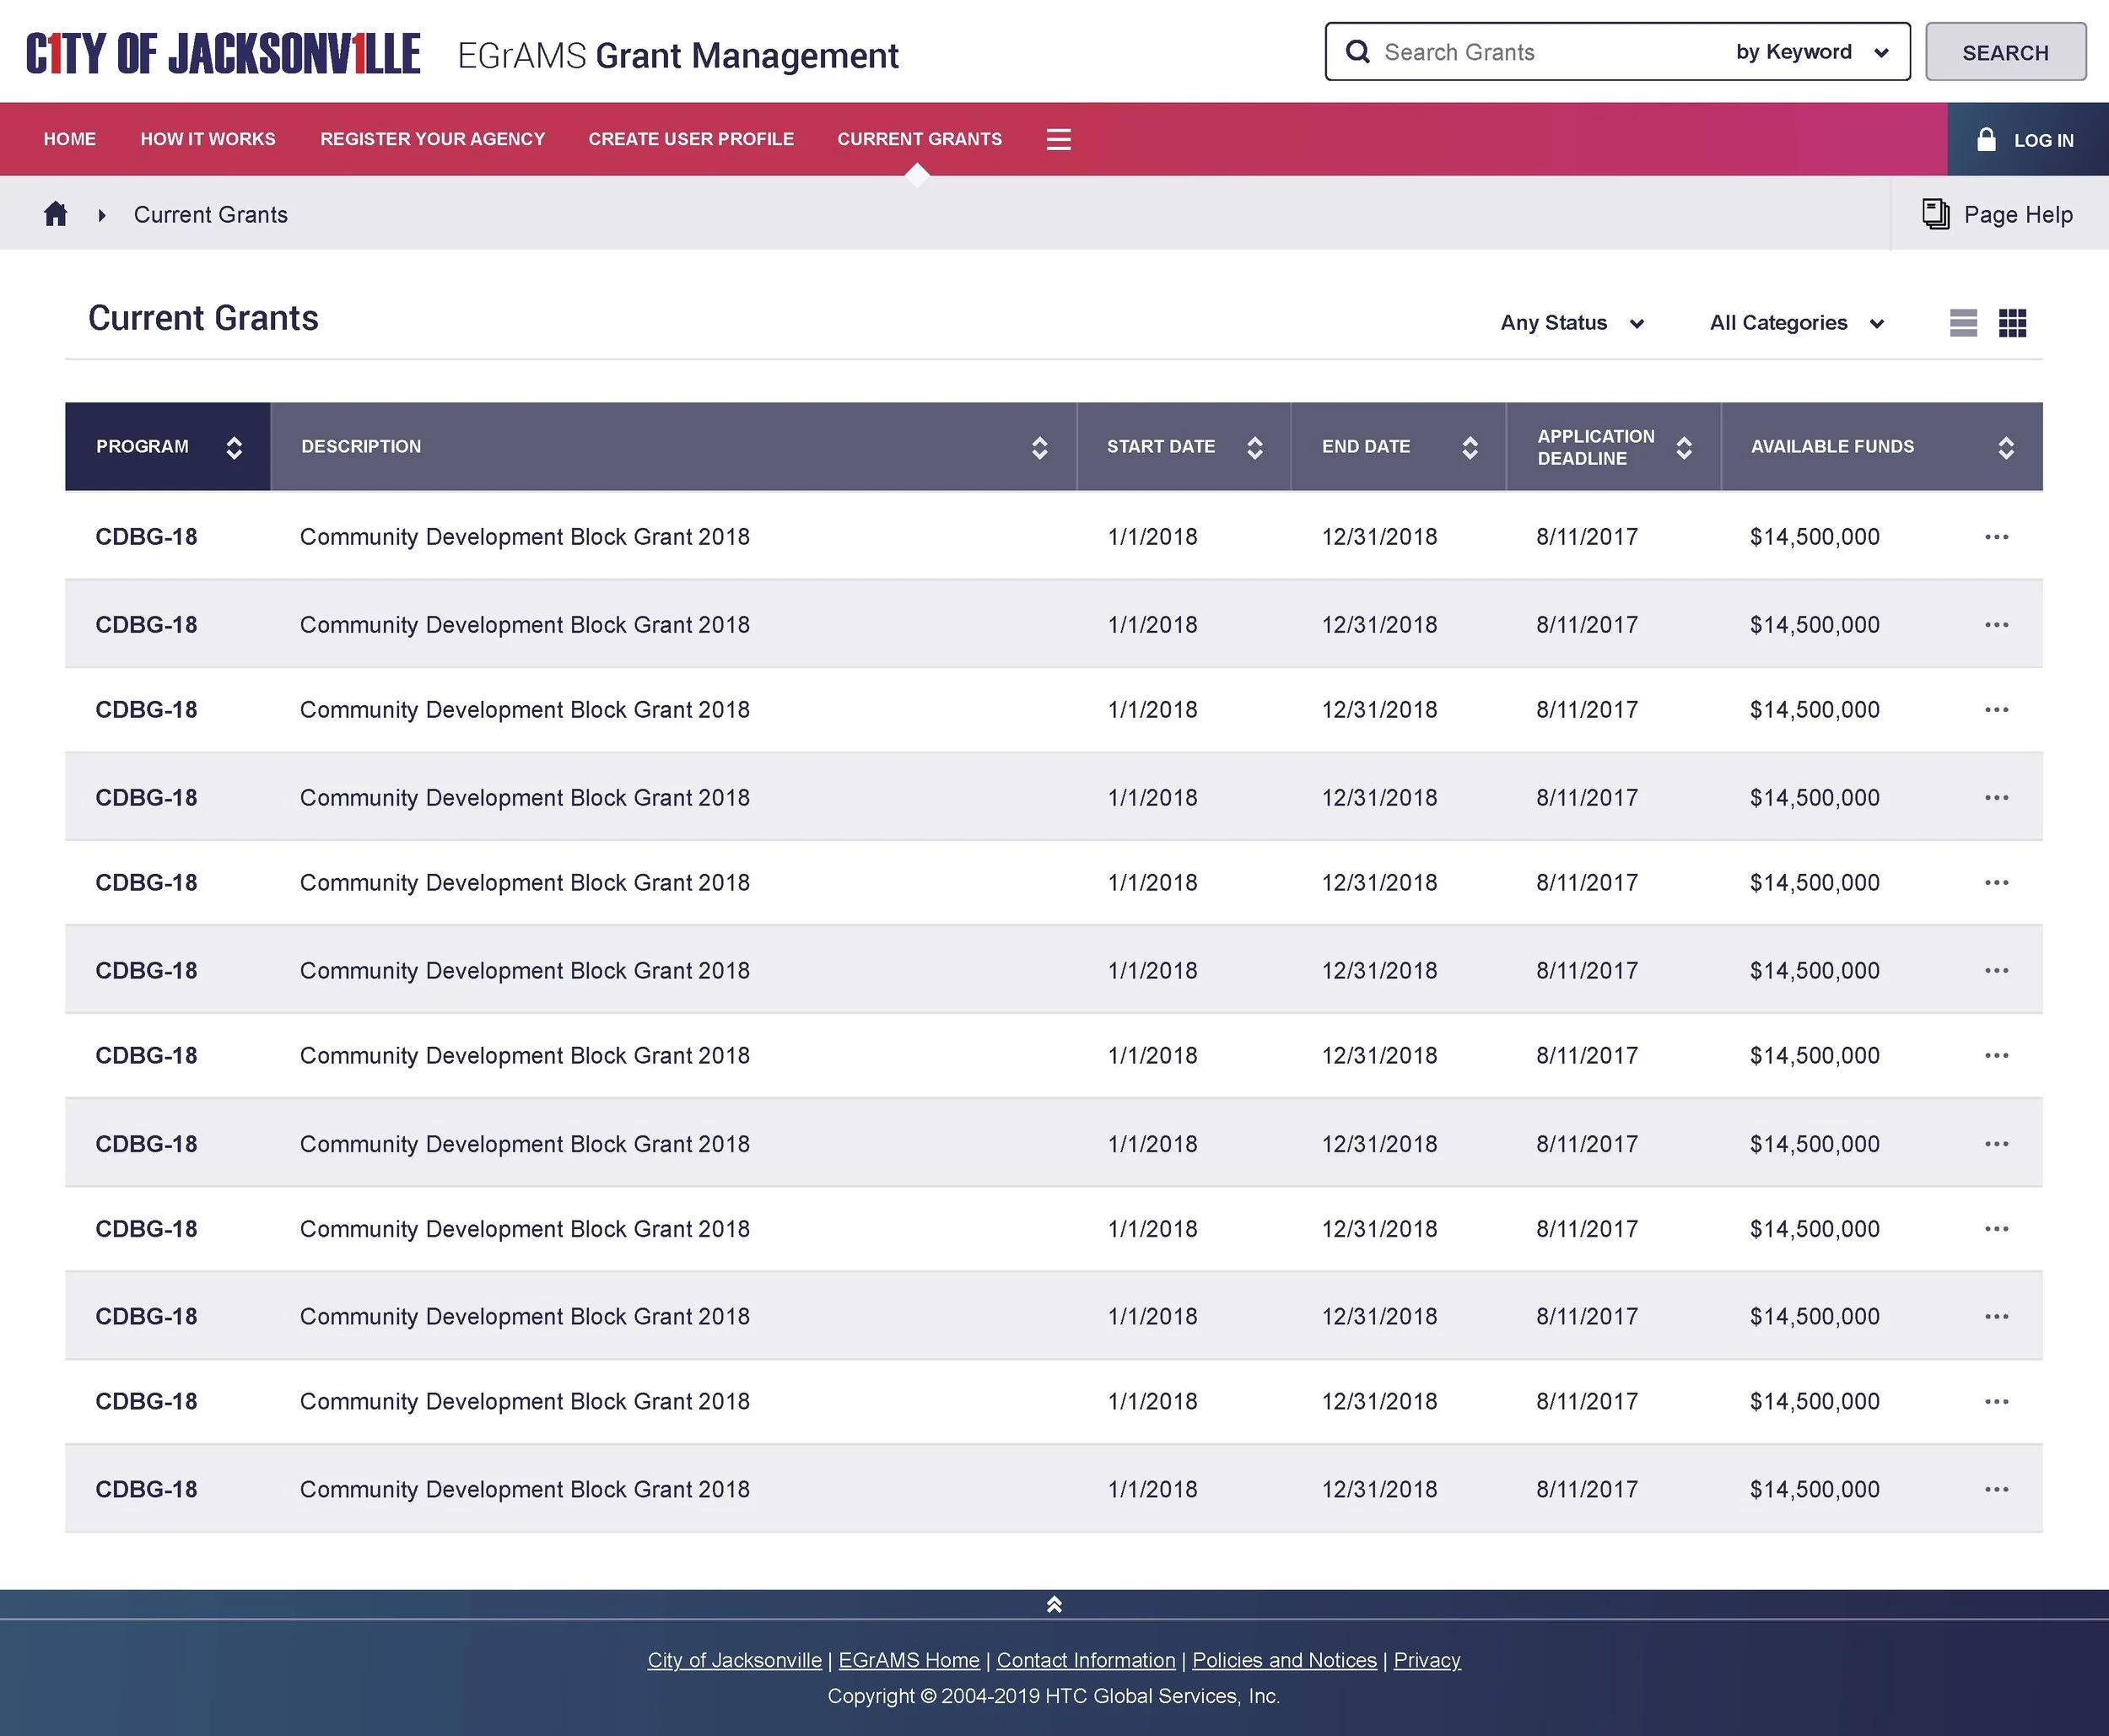Image resolution: width=2109 pixels, height=1736 pixels.
Task: Go to How It Works menu item
Action: click(208, 139)
